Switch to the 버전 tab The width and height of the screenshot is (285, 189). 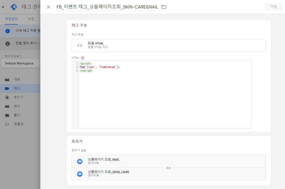(x=31, y=19)
